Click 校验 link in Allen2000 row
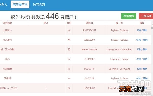Viewport: 153px width, 96px height. (138, 40)
